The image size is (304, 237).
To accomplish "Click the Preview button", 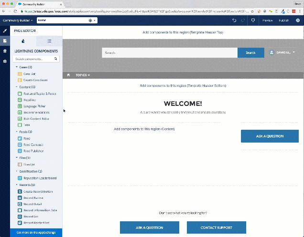I will (x=267, y=21).
